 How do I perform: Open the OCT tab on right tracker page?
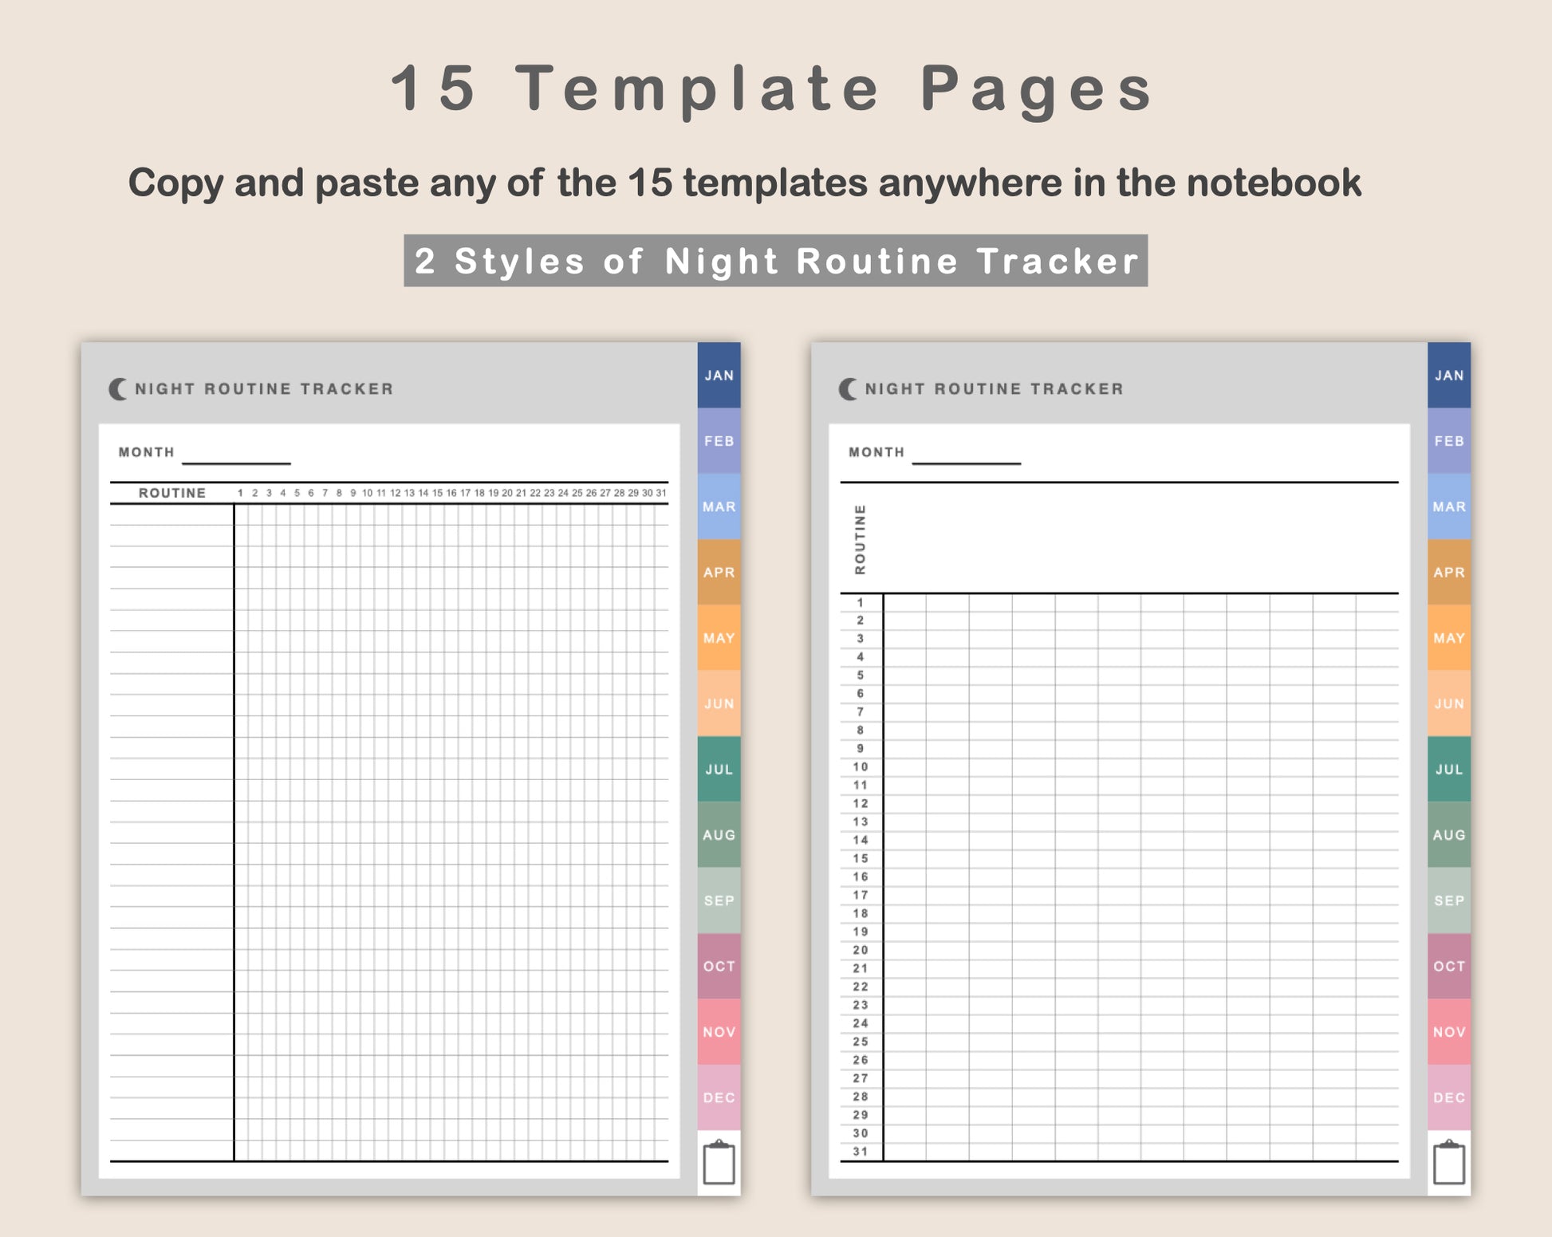[x=1449, y=966]
